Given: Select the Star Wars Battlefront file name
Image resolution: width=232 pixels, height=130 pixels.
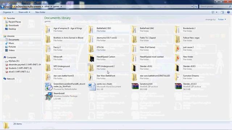Looking at the screenshot, I should click(106, 76).
